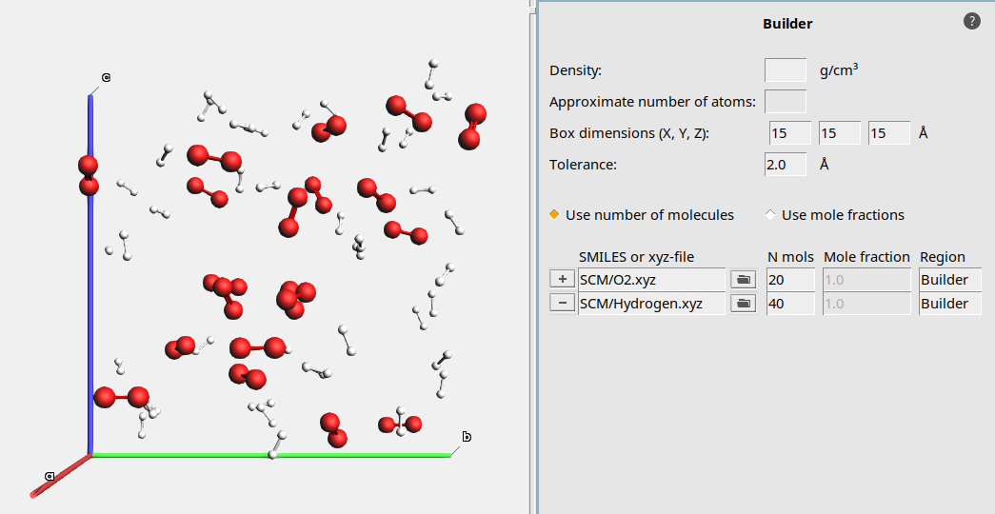This screenshot has width=995, height=514.
Task: Edit N mols for O2.xyz
Action: click(x=790, y=280)
